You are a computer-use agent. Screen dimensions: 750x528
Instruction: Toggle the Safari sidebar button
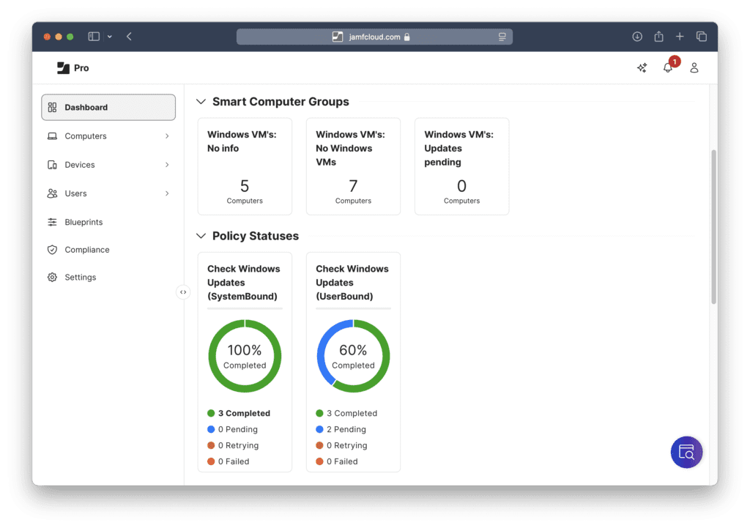(94, 37)
